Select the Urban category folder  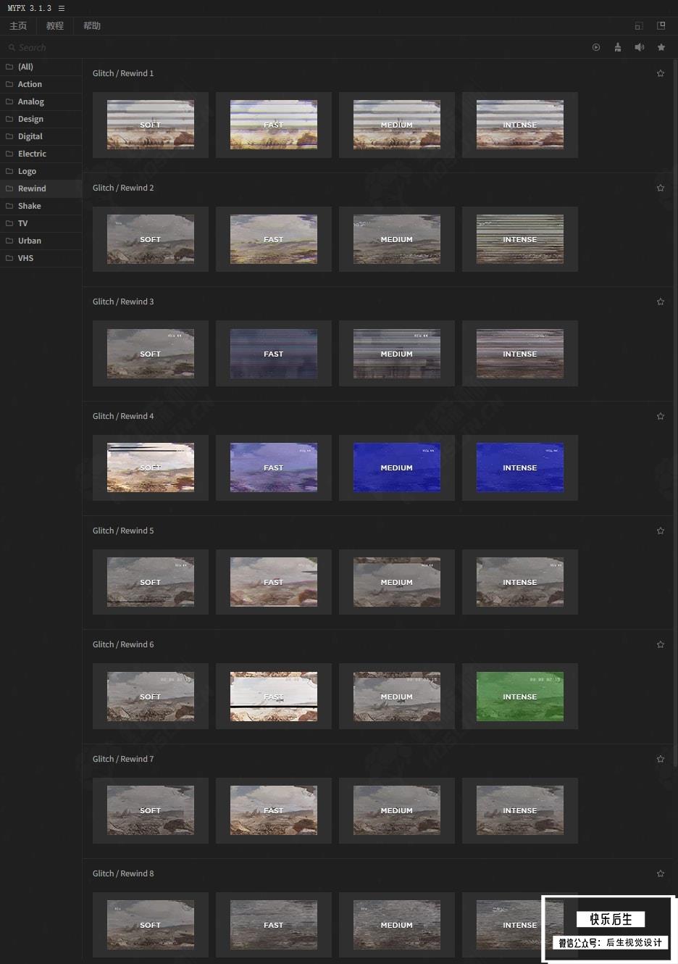point(41,241)
